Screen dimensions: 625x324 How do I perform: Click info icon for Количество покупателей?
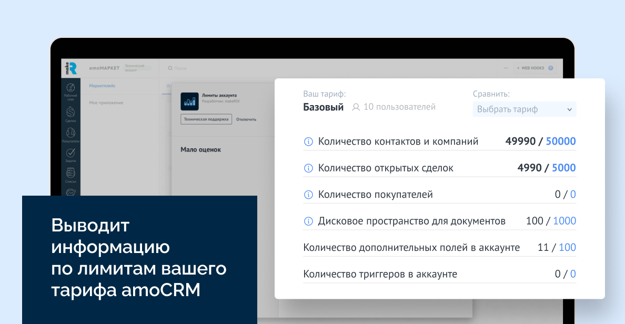[308, 195]
